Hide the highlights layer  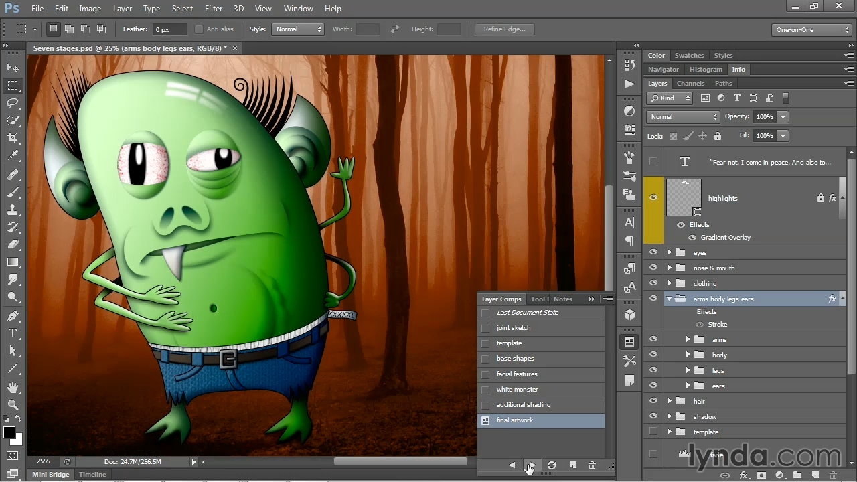tap(653, 197)
